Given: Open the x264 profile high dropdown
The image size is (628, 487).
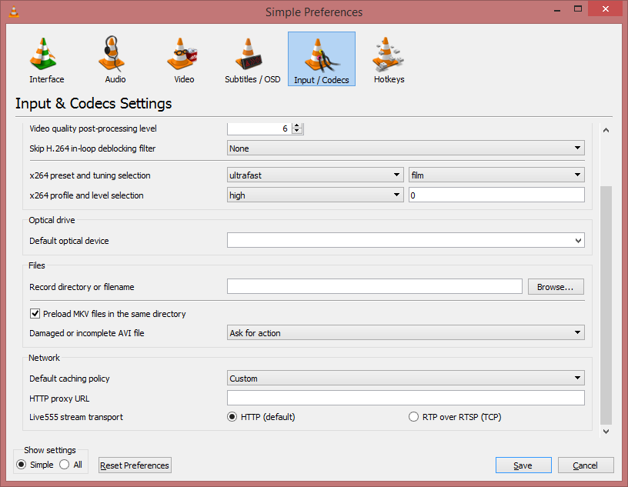Looking at the screenshot, I should tap(316, 195).
